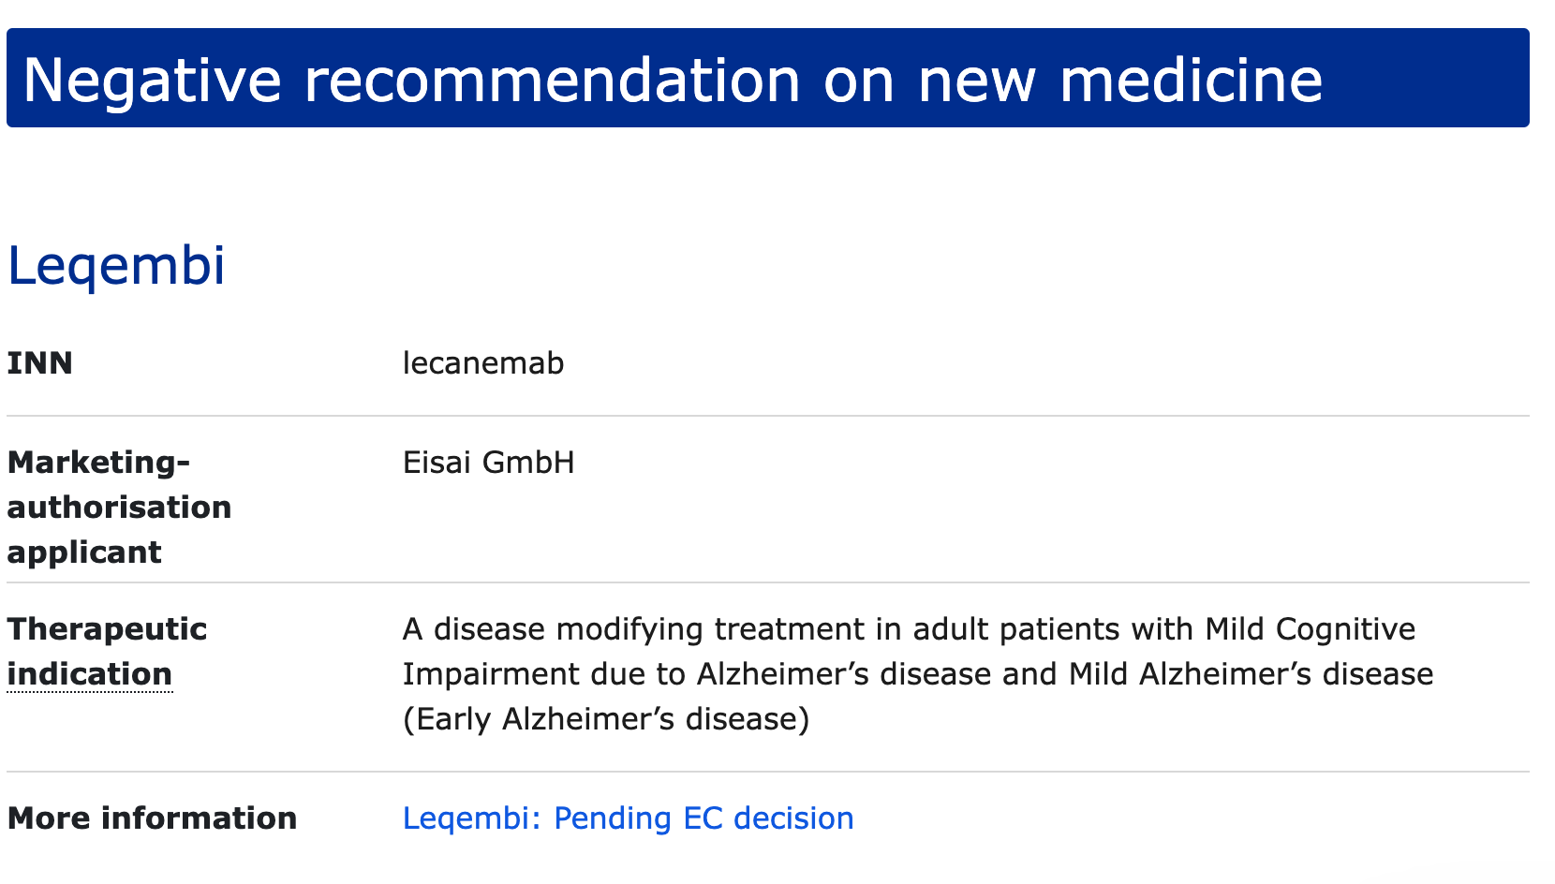Click the Therapeutic label text
Screen dimensions: 1555x884
point(107,629)
